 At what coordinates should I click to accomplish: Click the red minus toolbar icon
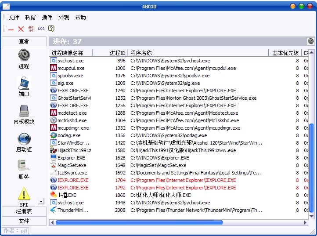pos(11,29)
